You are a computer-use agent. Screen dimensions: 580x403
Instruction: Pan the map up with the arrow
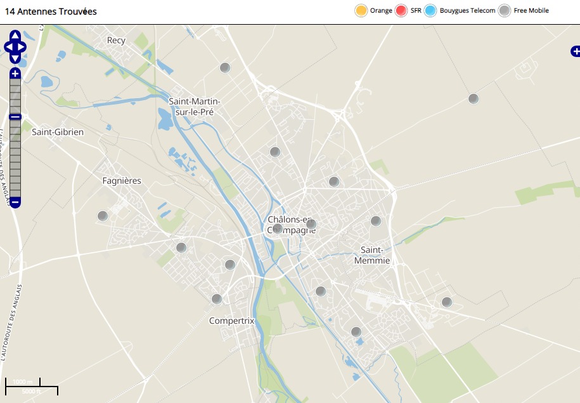pyautogui.click(x=15, y=35)
